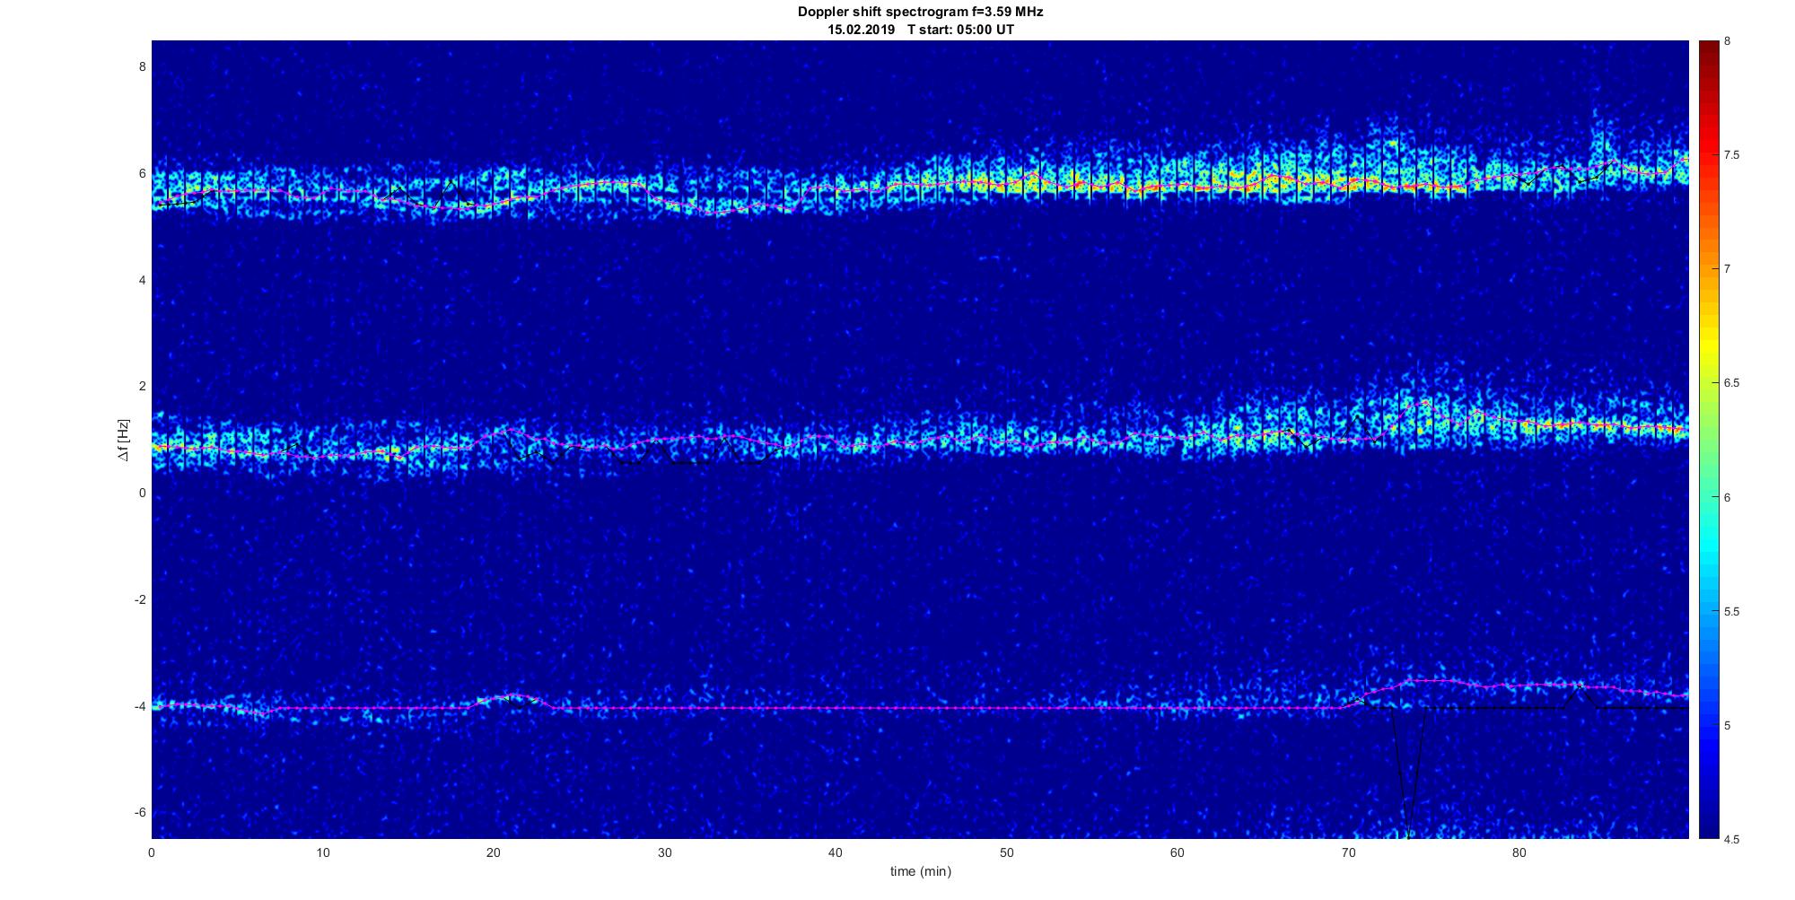The width and height of the screenshot is (1795, 900).
Task: Click the y-axis tick label 4
Action: click(x=142, y=281)
